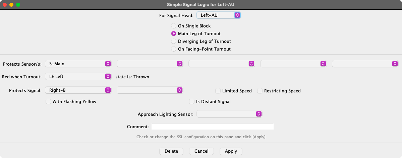The width and height of the screenshot is (402, 158).
Task: Toggle the With Flashing Yellow checkbox
Action: tap(48, 101)
